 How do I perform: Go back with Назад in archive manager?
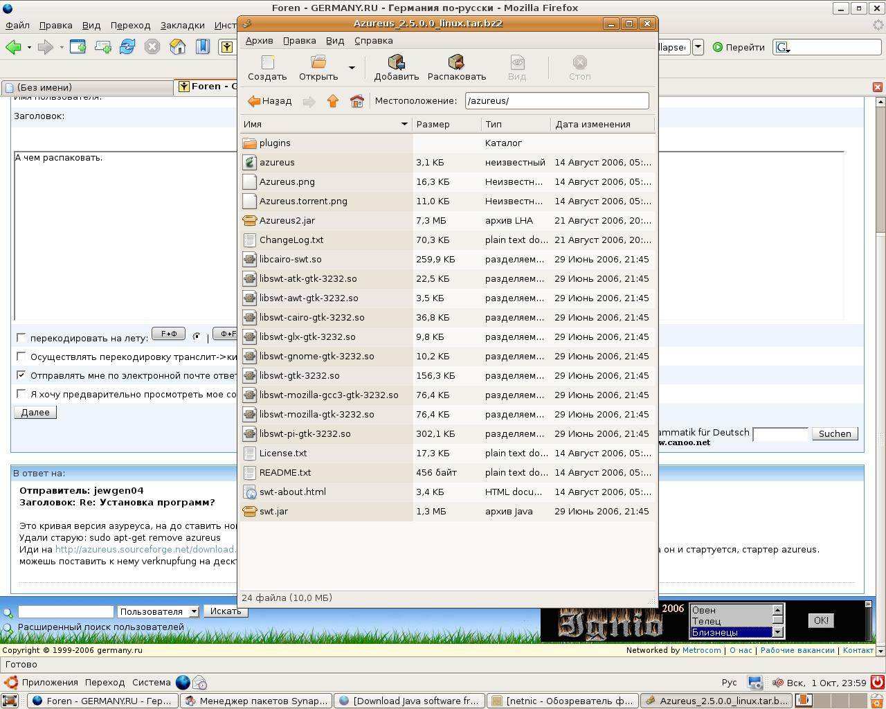coord(270,101)
